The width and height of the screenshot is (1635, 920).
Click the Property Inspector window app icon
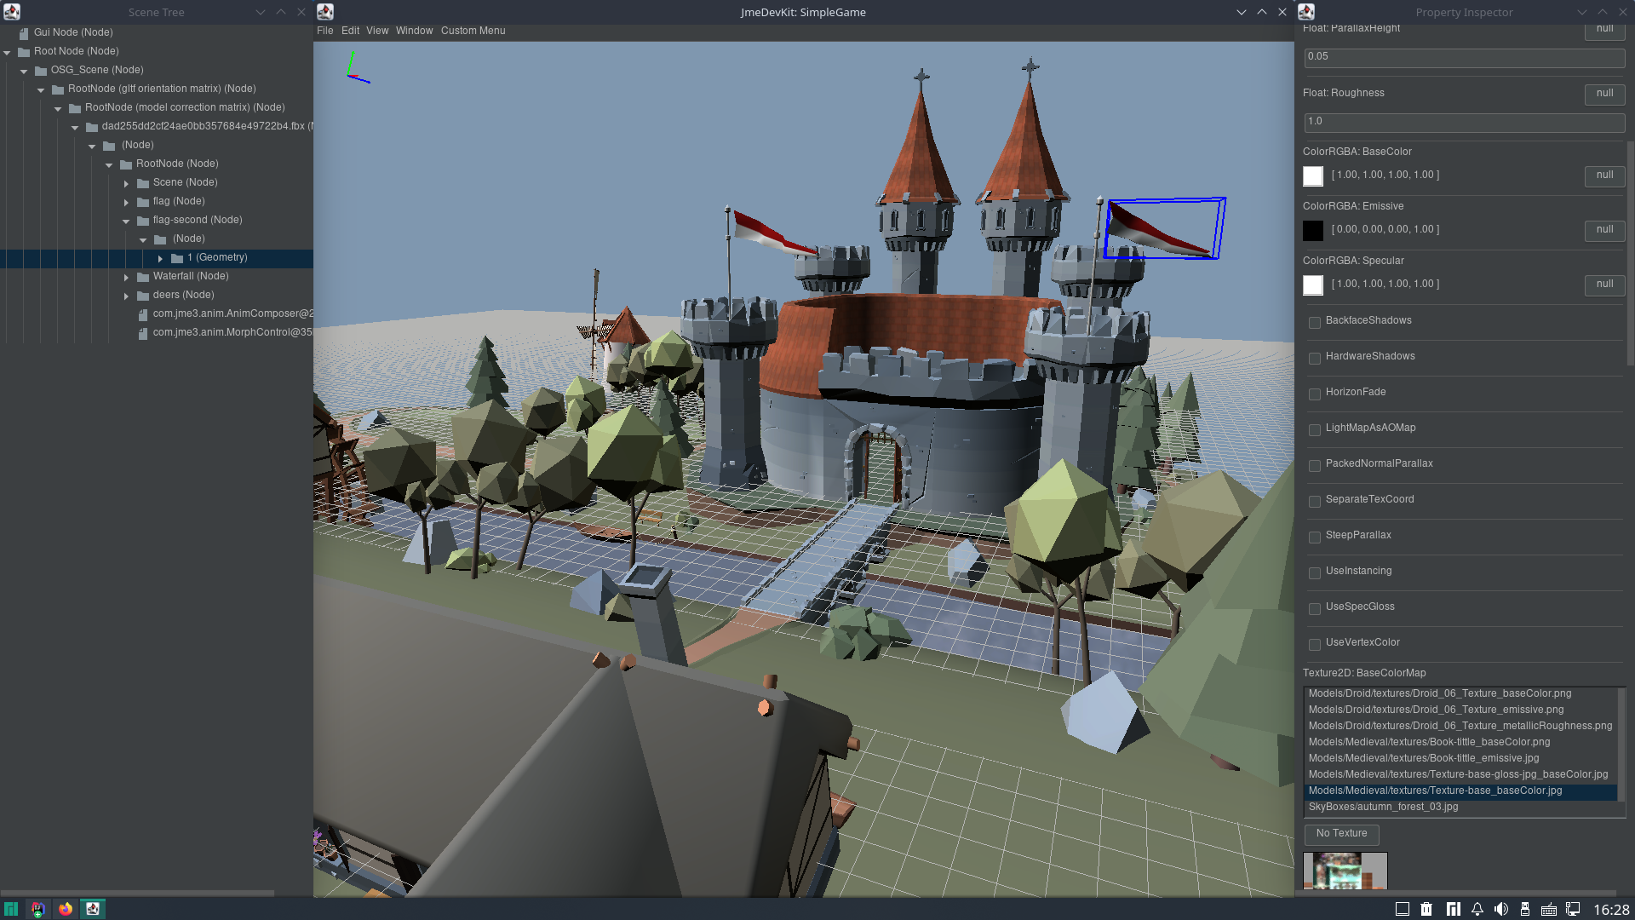[1306, 12]
